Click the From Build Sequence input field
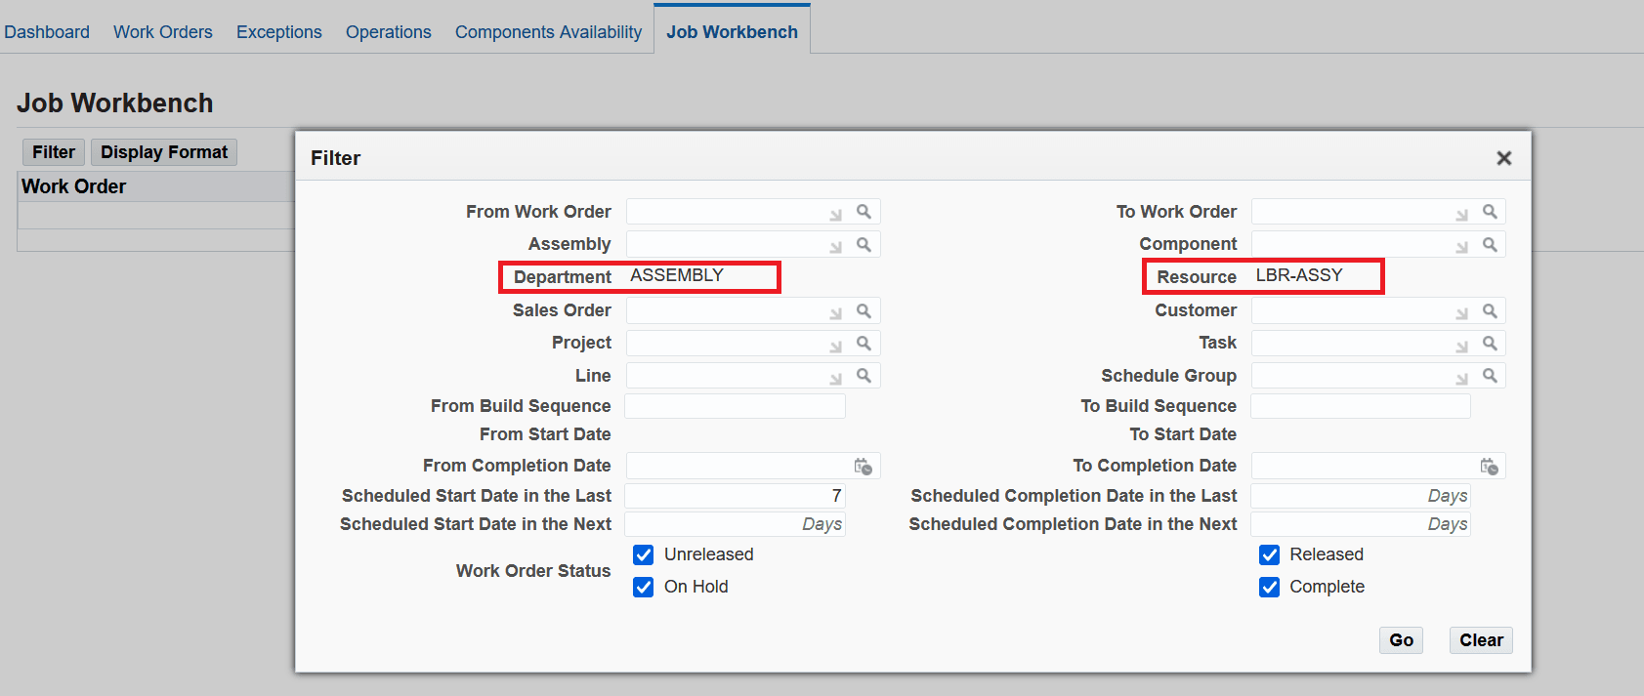The height and width of the screenshot is (696, 1644). [735, 406]
